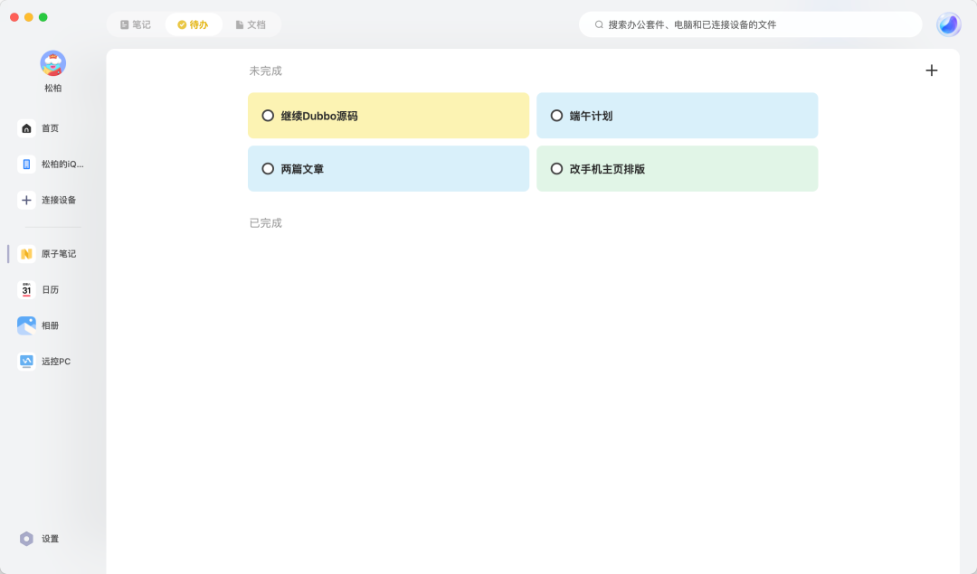Viewport: 977px width, 574px height.
Task: Open the 两篇文章 card text
Action: (x=302, y=169)
